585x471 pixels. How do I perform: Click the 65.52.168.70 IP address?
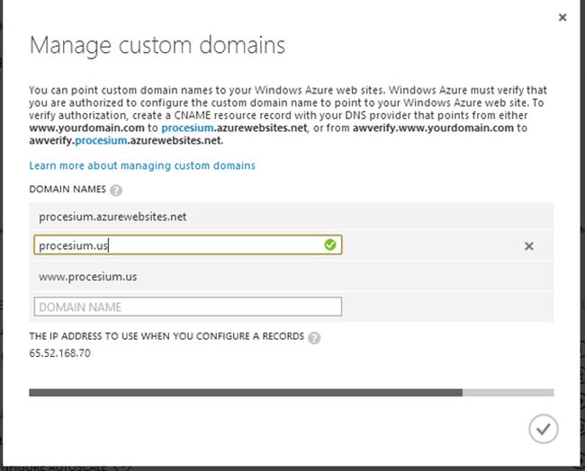tap(59, 353)
